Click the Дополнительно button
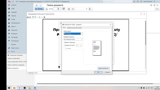 pyautogui.click(x=103, y=68)
